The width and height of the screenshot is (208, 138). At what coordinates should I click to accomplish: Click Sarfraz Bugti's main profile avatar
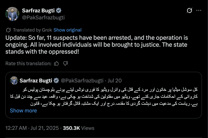12,14
